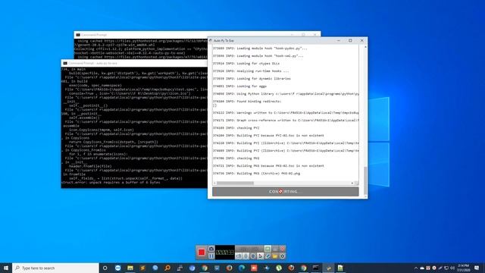Toggle microphone capture in recorder toolbar
The image size is (485, 273).
[246, 256]
